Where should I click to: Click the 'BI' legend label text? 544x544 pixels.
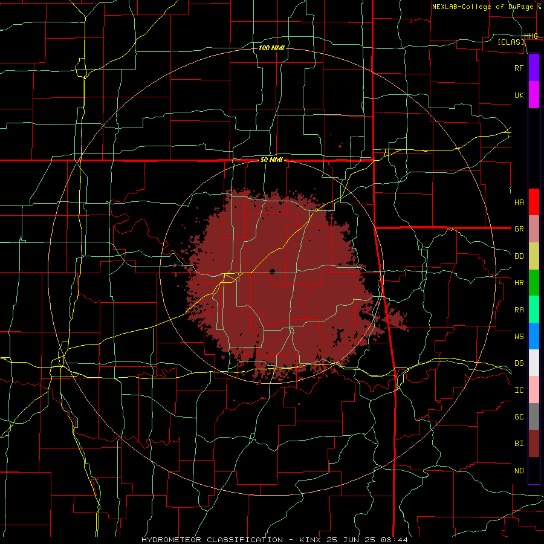coord(519,444)
